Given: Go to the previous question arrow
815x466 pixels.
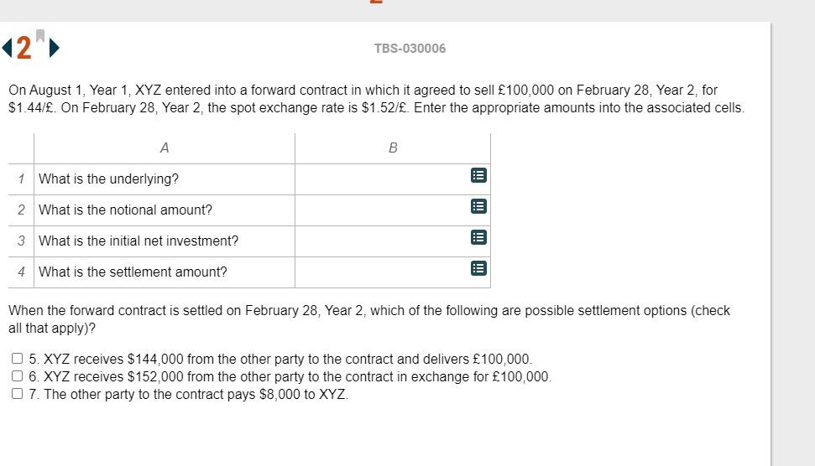Looking at the screenshot, I should (8, 48).
